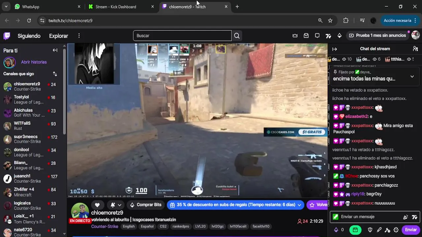Expand the pinned message by deyva_
This screenshot has height=237, width=422.
[412, 76]
